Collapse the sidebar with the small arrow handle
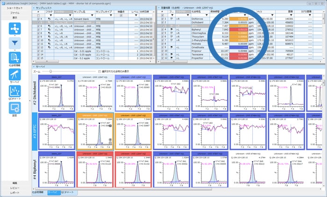The height and width of the screenshot is (197, 327). pyautogui.click(x=29, y=100)
